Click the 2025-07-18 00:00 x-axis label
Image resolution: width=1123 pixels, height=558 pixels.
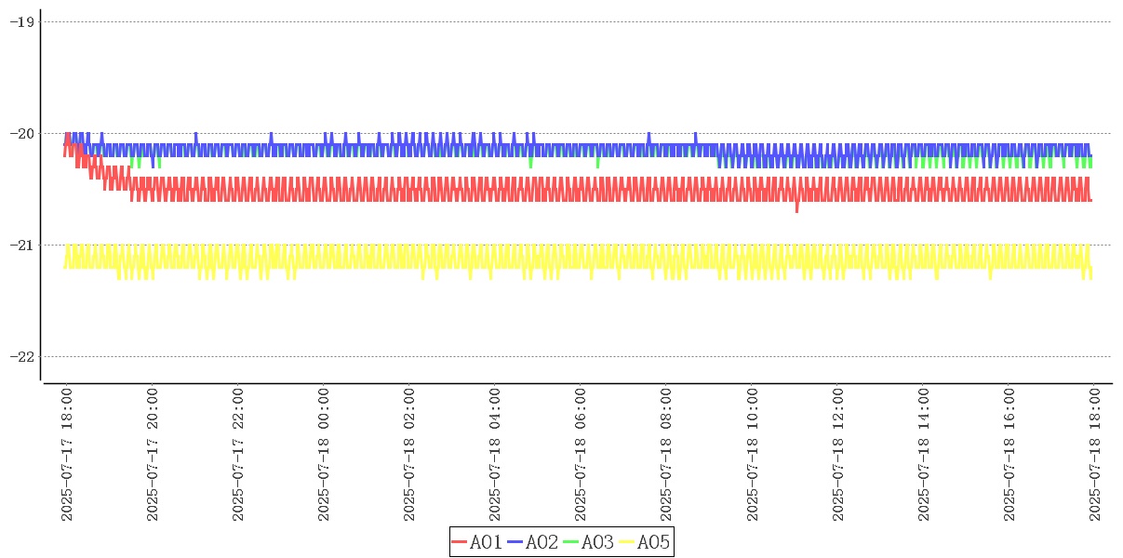point(324,455)
